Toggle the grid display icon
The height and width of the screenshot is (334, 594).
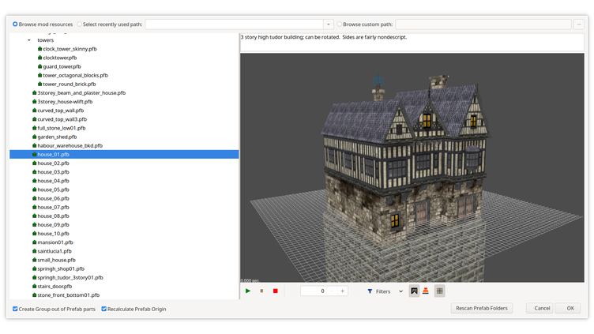coord(440,291)
